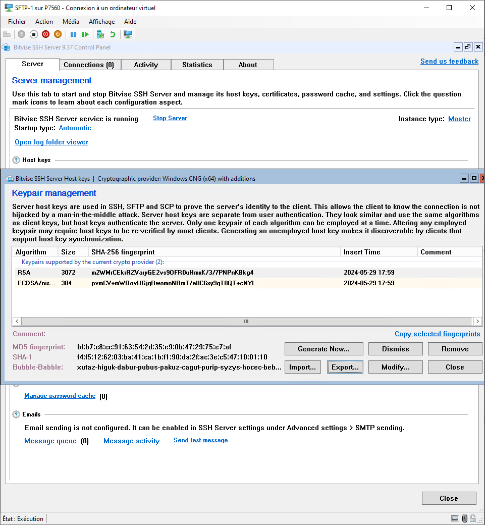This screenshot has width=485, height=525.
Task: Shut down the VM with the red power icon
Action: 45,34
